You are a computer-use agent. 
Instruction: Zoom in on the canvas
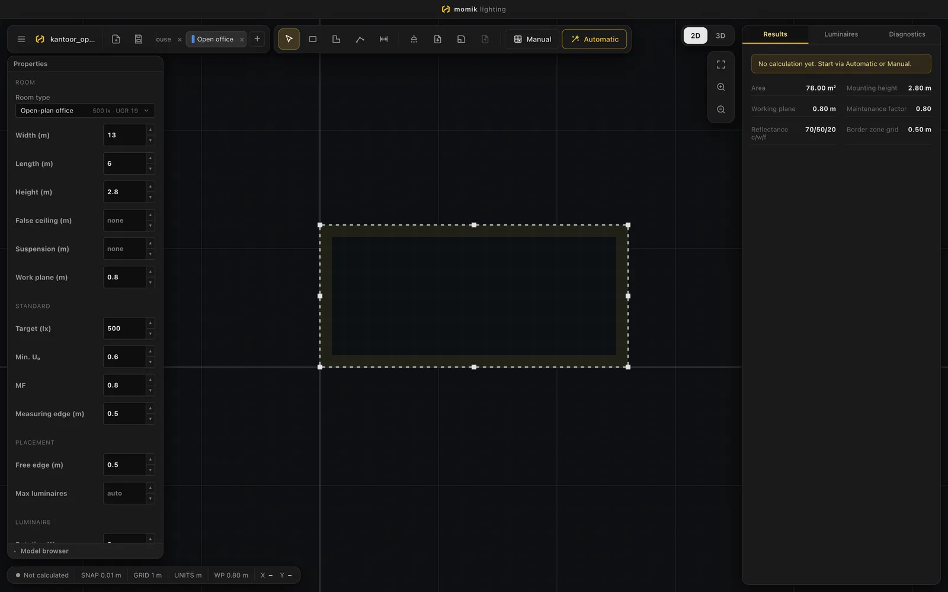(x=721, y=87)
